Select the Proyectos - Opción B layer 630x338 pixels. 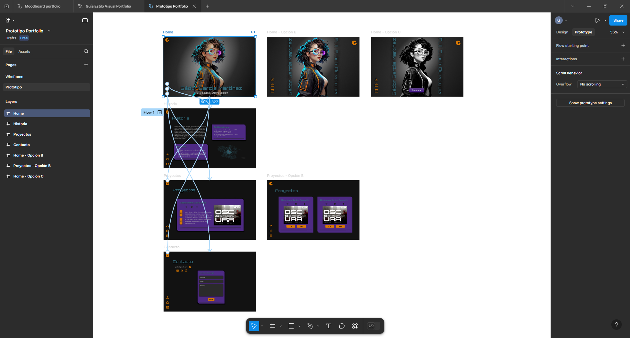47,166
